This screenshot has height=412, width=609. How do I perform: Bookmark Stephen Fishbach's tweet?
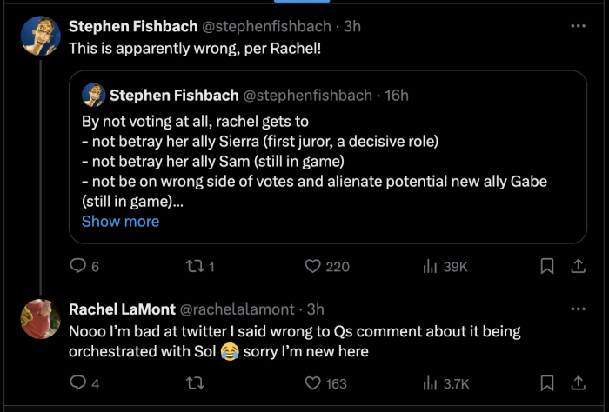click(x=547, y=266)
